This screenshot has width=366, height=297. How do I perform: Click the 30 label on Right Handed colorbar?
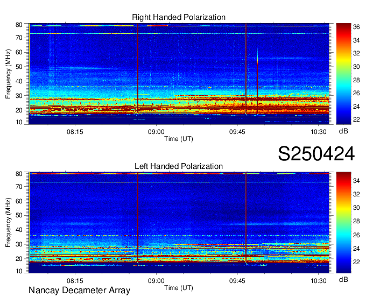[356, 67]
